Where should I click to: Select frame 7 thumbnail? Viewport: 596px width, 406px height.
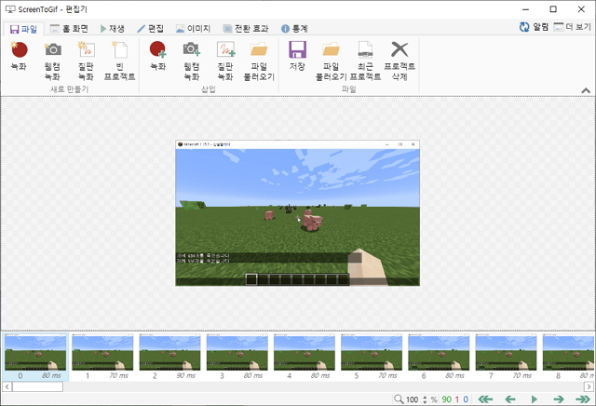507,357
